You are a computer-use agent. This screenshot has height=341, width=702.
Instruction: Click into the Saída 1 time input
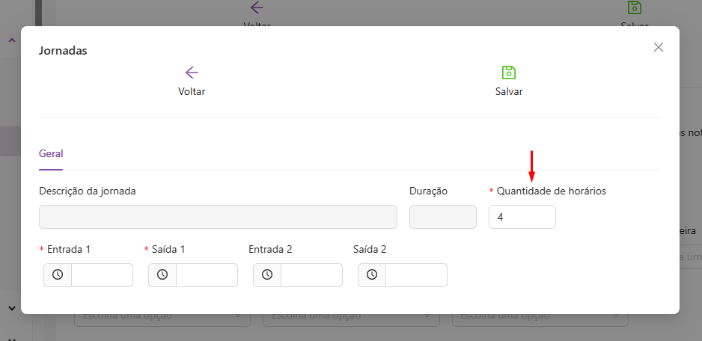pos(207,275)
